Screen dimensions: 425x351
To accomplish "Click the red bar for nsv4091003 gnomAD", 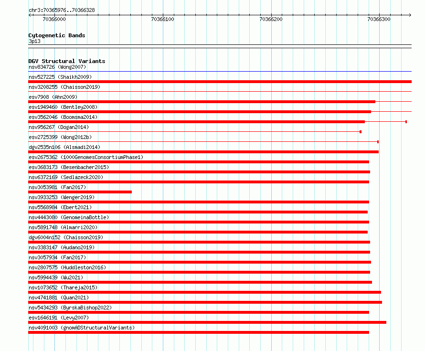I will tap(198, 332).
